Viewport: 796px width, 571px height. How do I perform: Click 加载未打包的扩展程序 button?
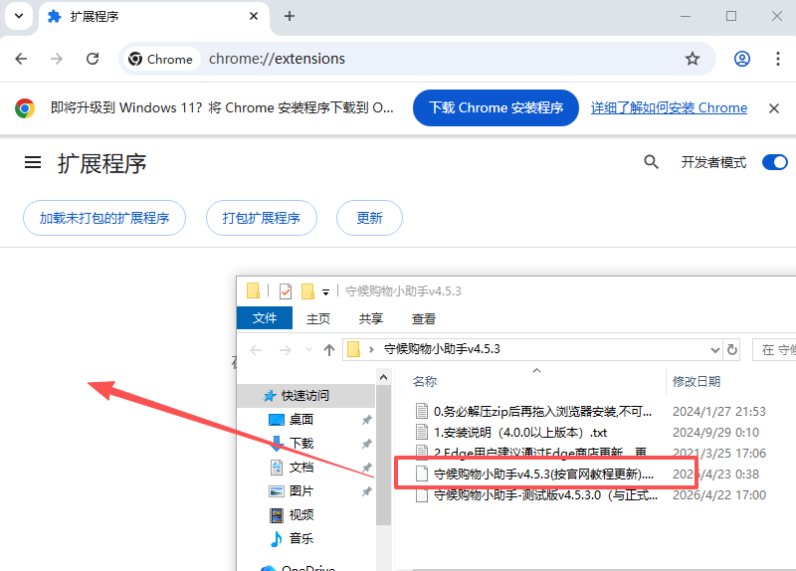[104, 218]
